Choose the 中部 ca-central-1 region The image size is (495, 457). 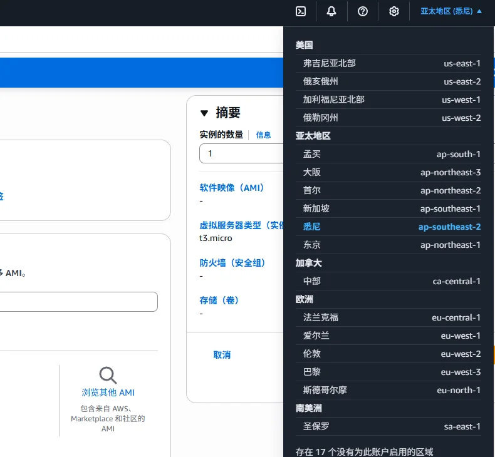click(392, 281)
